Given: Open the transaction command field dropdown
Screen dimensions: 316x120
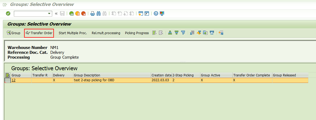Looking at the screenshot, I should [49, 14].
